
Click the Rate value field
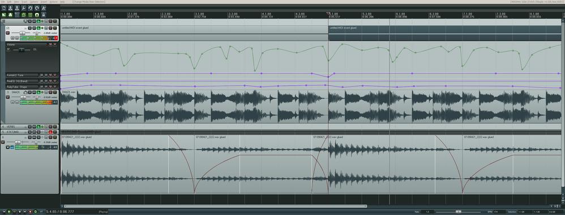pos(428,212)
